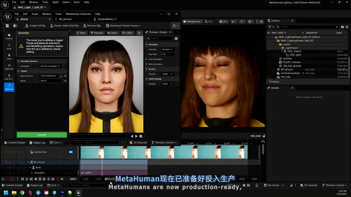Expand the Face Animation section

coord(155,59)
